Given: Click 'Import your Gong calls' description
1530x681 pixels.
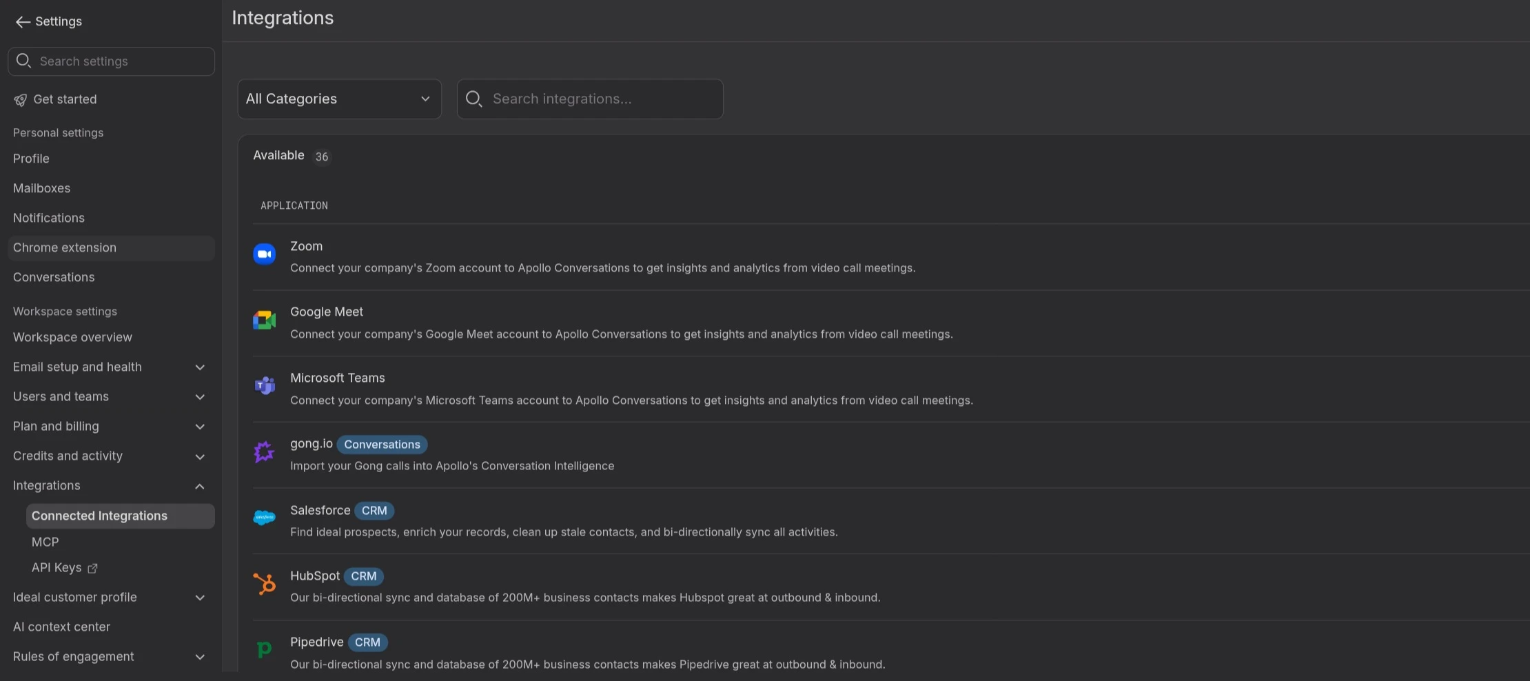Looking at the screenshot, I should coord(452,466).
